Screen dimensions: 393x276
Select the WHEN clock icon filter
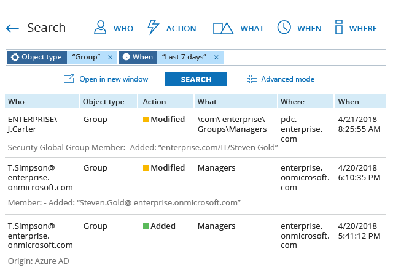[x=284, y=28]
